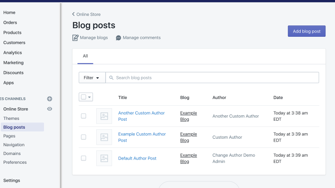The height and width of the screenshot is (188, 335).
Task: Click Example Blog link in Default Author Post row
Action: (188, 158)
